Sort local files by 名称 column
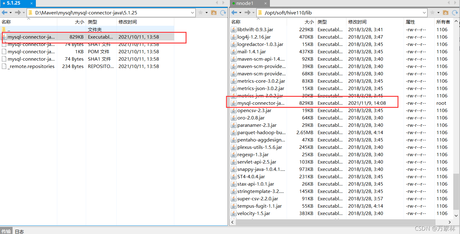The height and width of the screenshot is (234, 460). tap(28, 22)
